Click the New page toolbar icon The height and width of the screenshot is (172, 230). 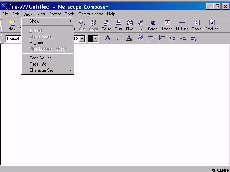(x=12, y=25)
